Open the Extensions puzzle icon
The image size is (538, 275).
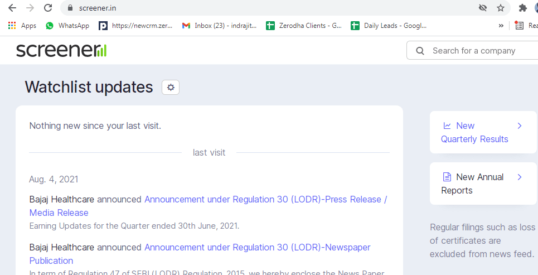tap(522, 8)
